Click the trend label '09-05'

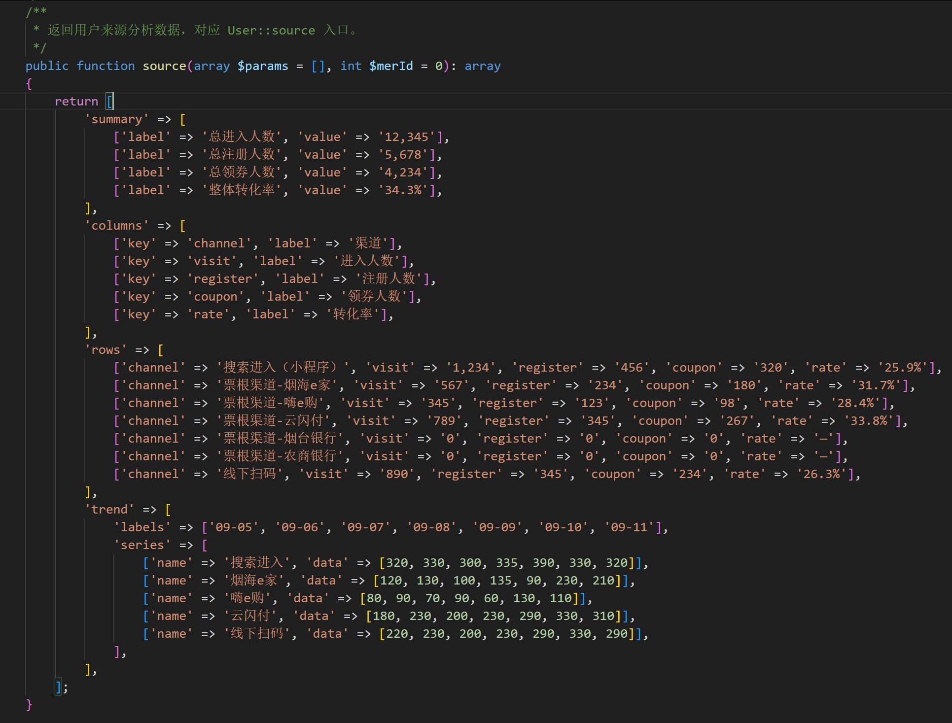click(234, 527)
